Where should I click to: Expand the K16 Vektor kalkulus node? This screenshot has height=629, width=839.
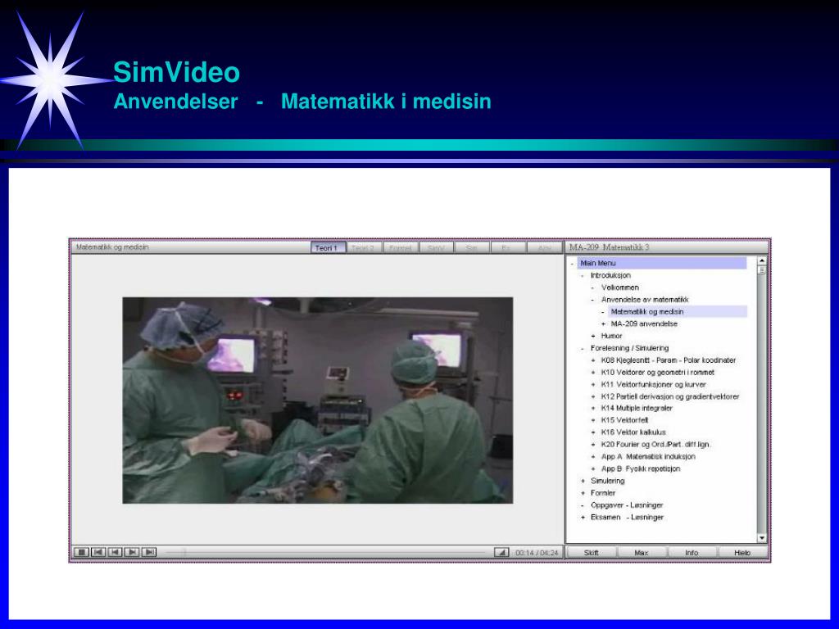[x=593, y=432]
